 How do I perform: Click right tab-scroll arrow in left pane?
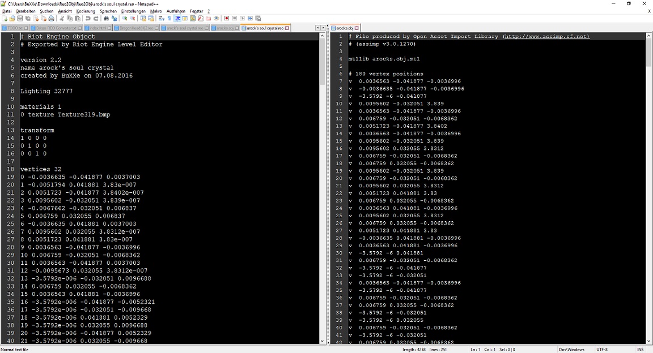[x=323, y=28]
